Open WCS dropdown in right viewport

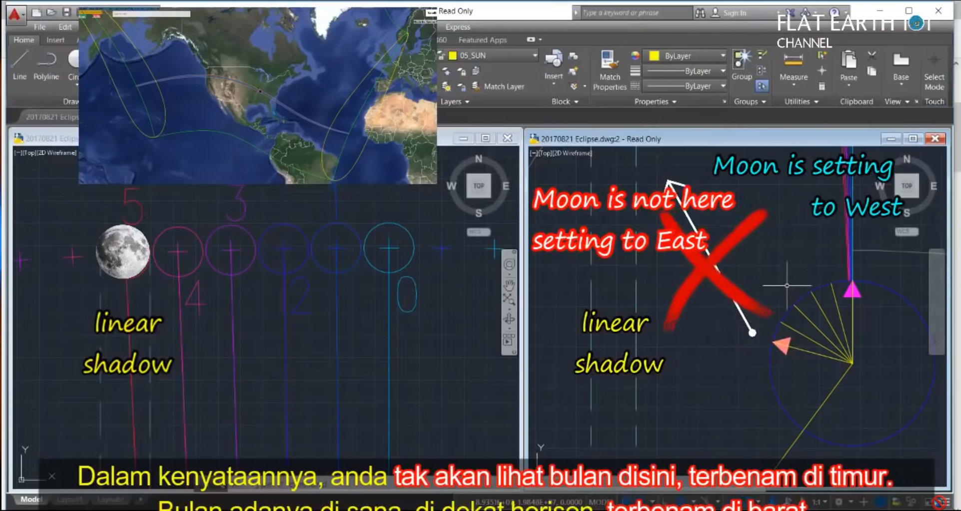pos(906,232)
